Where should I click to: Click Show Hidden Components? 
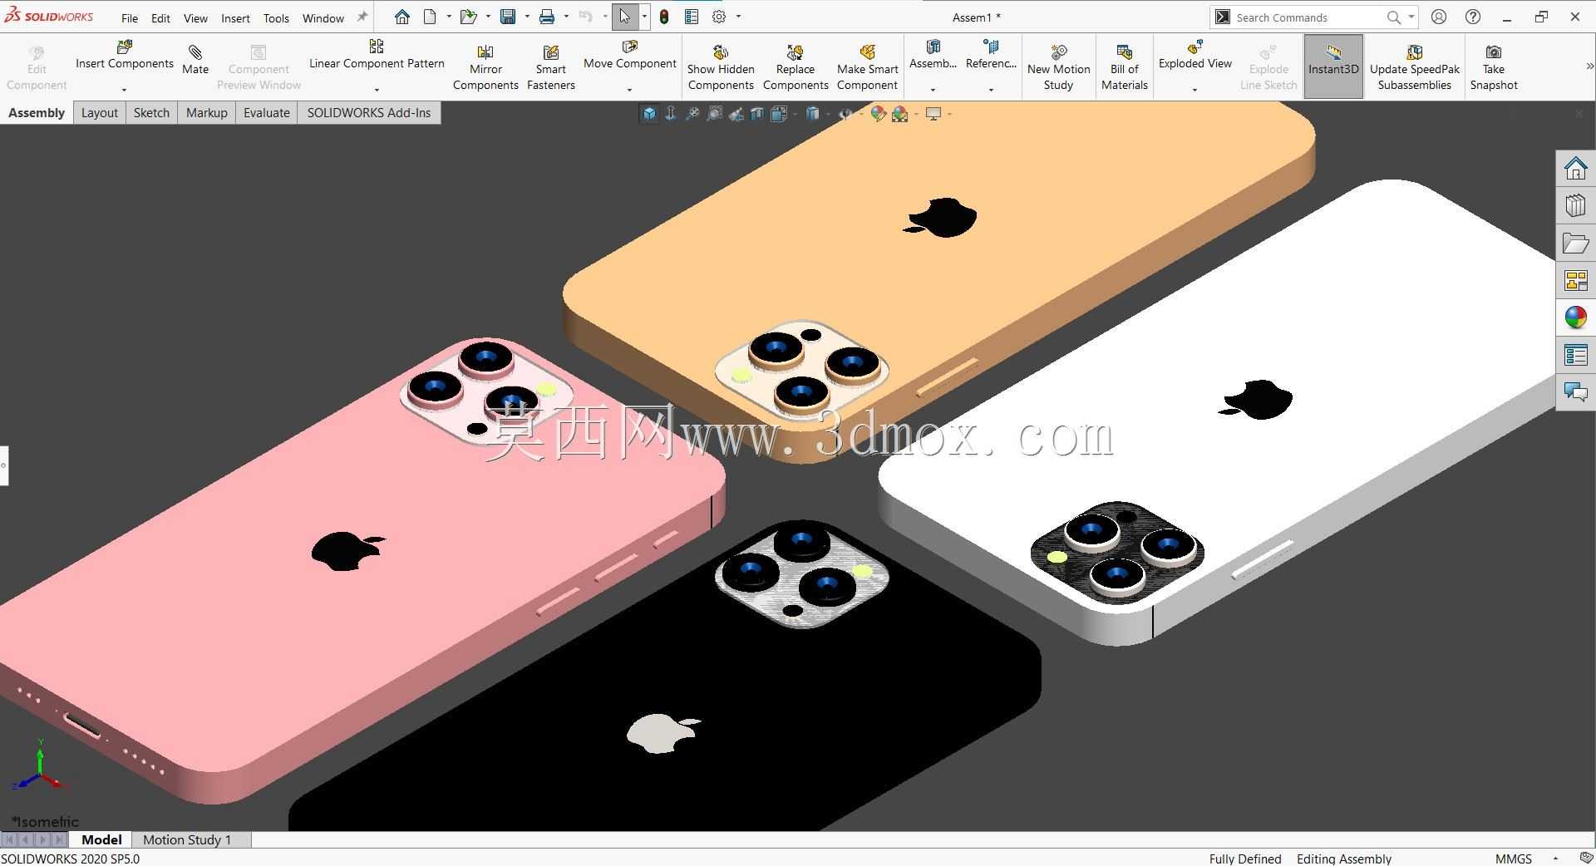click(721, 67)
